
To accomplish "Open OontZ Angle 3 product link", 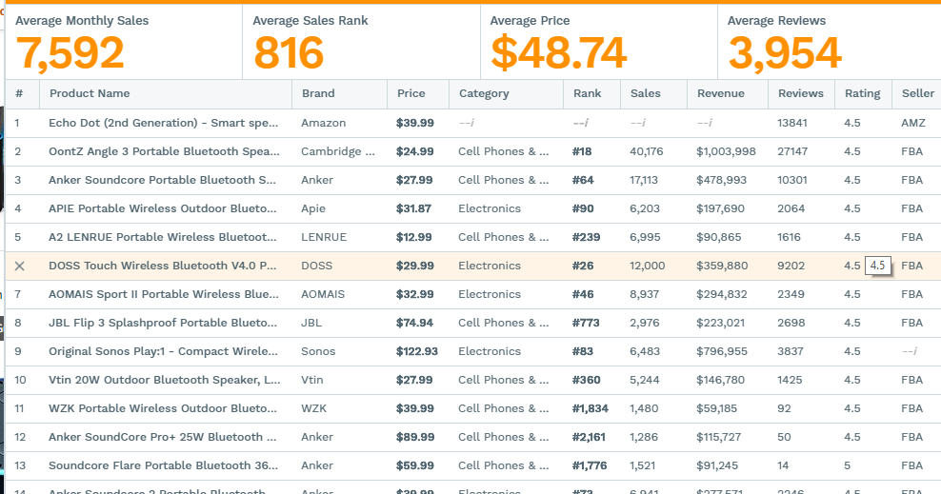I will tap(164, 151).
